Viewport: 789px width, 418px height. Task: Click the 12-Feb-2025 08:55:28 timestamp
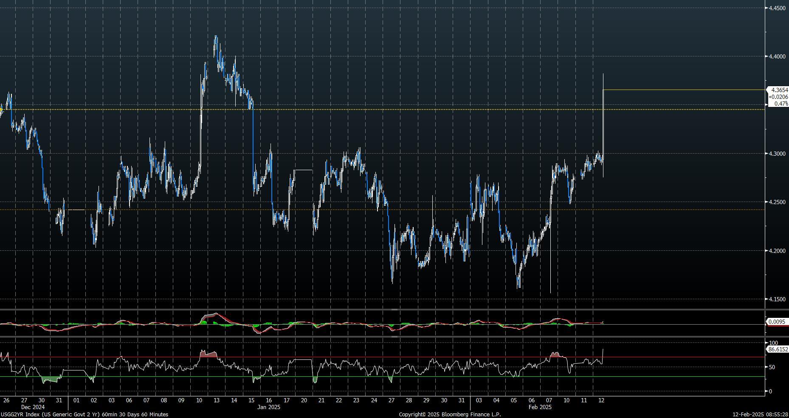click(x=760, y=414)
